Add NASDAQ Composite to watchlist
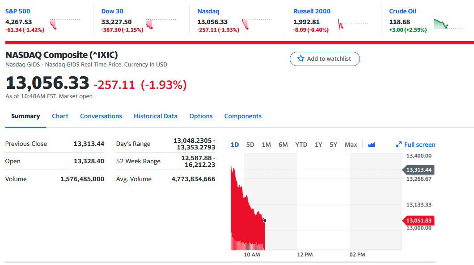 [x=325, y=59]
